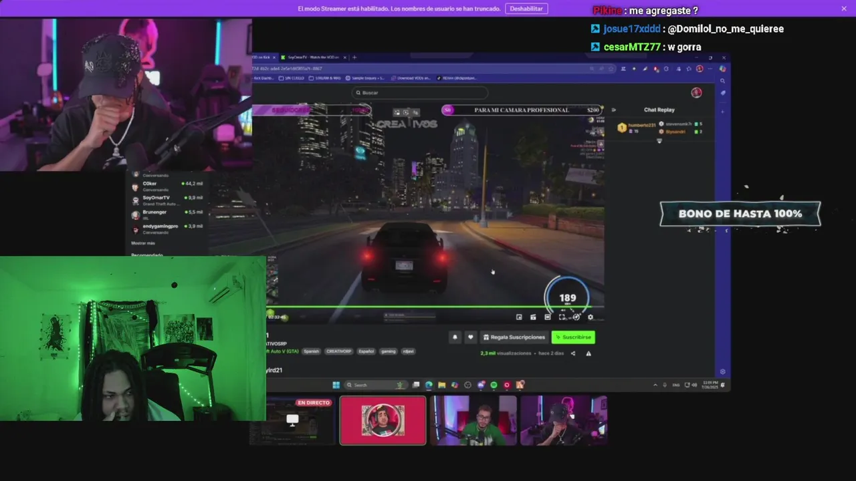856x481 pixels.
Task: Open File Explorer from the taskbar
Action: pos(441,385)
